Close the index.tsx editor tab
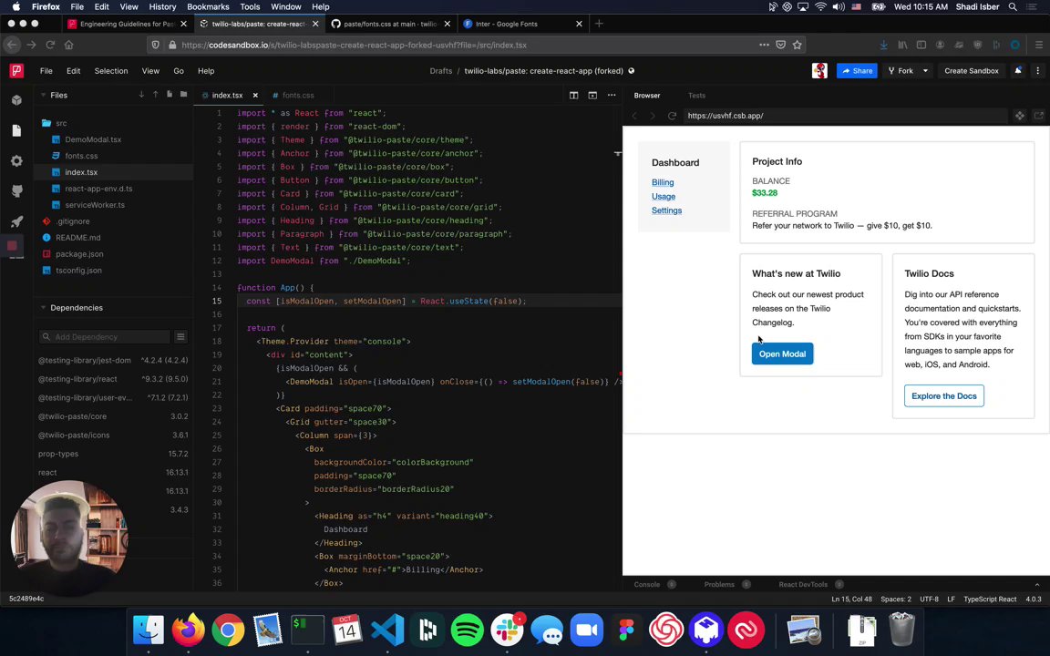This screenshot has height=656, width=1050. 255,95
